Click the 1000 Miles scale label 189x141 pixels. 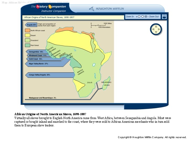(108, 23)
